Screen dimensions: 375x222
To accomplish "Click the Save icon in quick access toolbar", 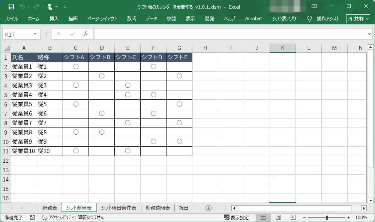I will pos(11,7).
